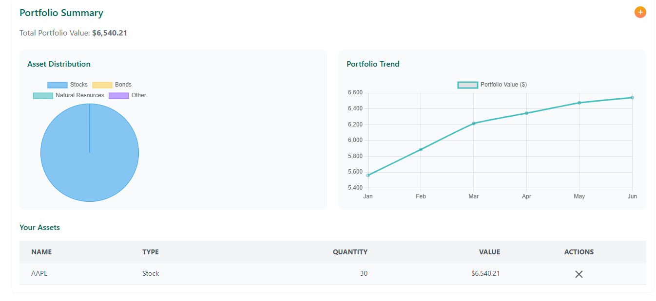Image resolution: width=656 pixels, height=301 pixels.
Task: Toggle Bonds legend in Asset Distribution
Action: (x=112, y=85)
